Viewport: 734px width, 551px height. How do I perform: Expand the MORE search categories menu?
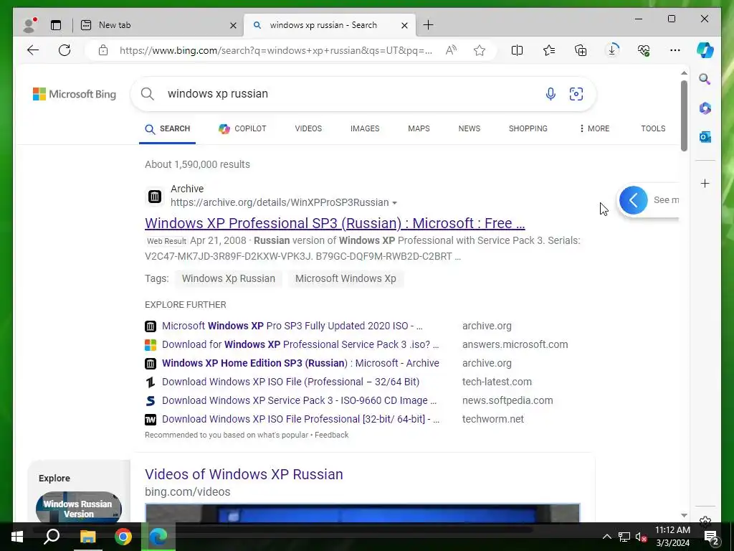tap(594, 128)
